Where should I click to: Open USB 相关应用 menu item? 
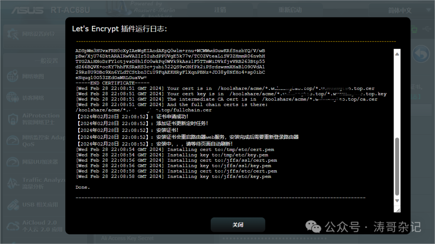(40, 204)
